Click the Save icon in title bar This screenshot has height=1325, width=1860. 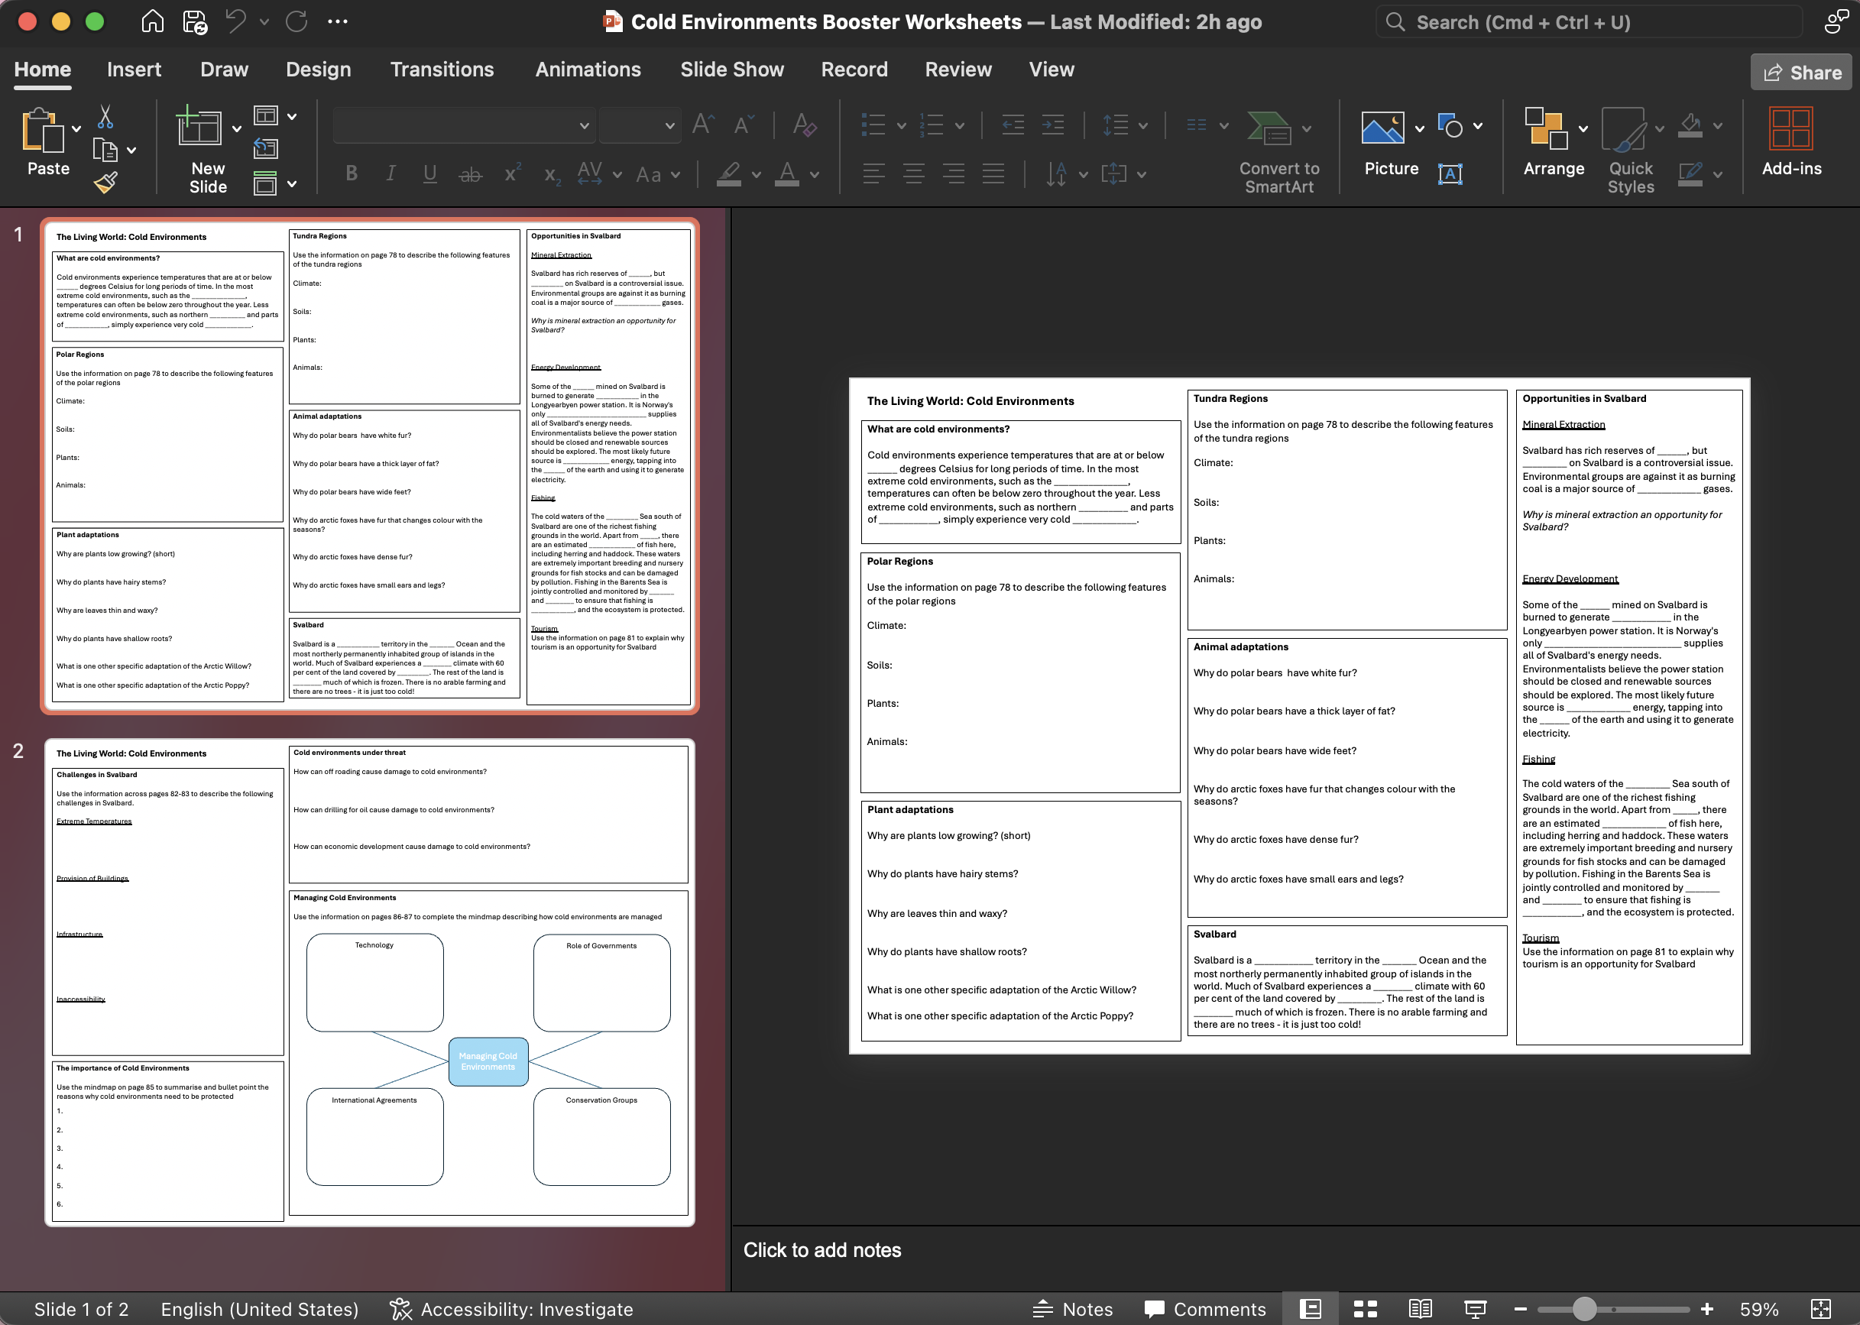click(194, 22)
